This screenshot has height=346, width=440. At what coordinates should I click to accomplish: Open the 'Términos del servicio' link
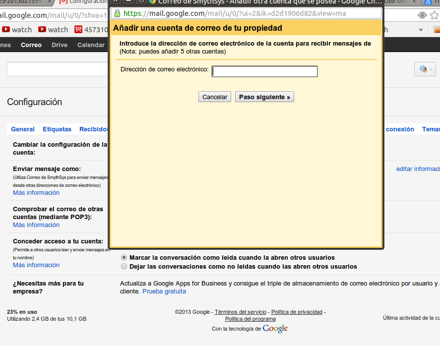240,312
